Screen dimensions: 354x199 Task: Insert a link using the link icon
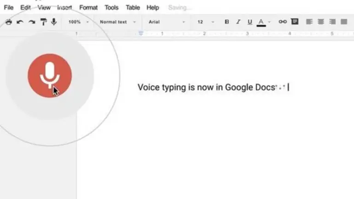click(x=283, y=22)
